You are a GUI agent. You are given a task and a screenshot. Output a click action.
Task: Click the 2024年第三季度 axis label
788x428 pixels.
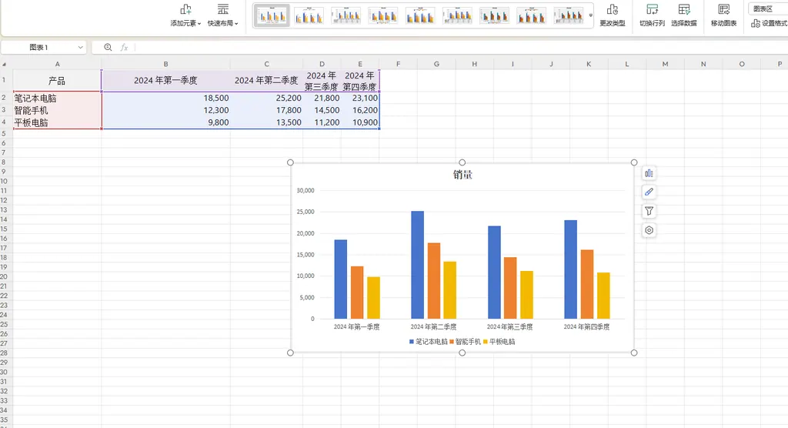point(509,327)
